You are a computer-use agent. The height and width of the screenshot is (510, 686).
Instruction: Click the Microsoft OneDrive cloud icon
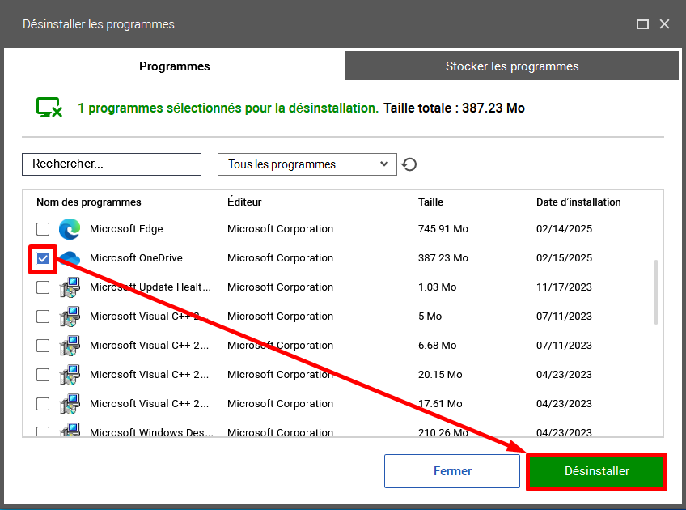point(70,258)
